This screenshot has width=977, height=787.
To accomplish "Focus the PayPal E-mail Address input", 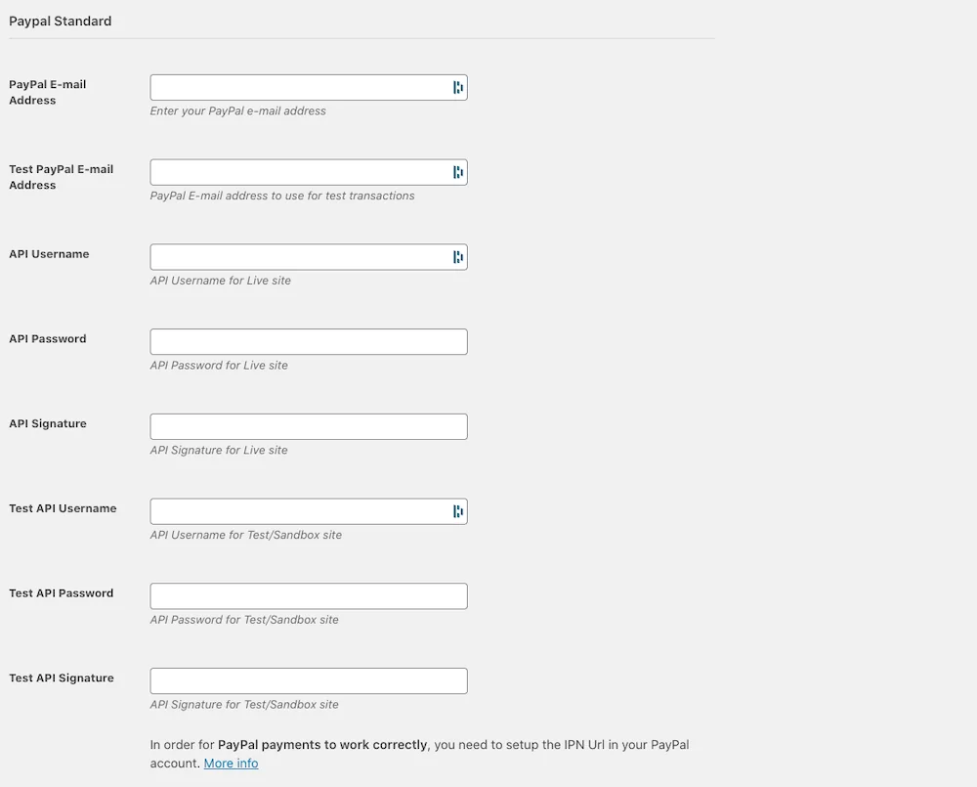I will (x=309, y=87).
